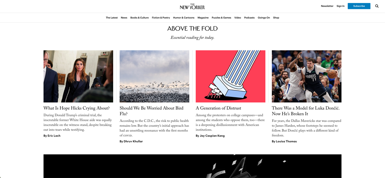Open the Shop navigation link
The image size is (385, 178).
(276, 18)
